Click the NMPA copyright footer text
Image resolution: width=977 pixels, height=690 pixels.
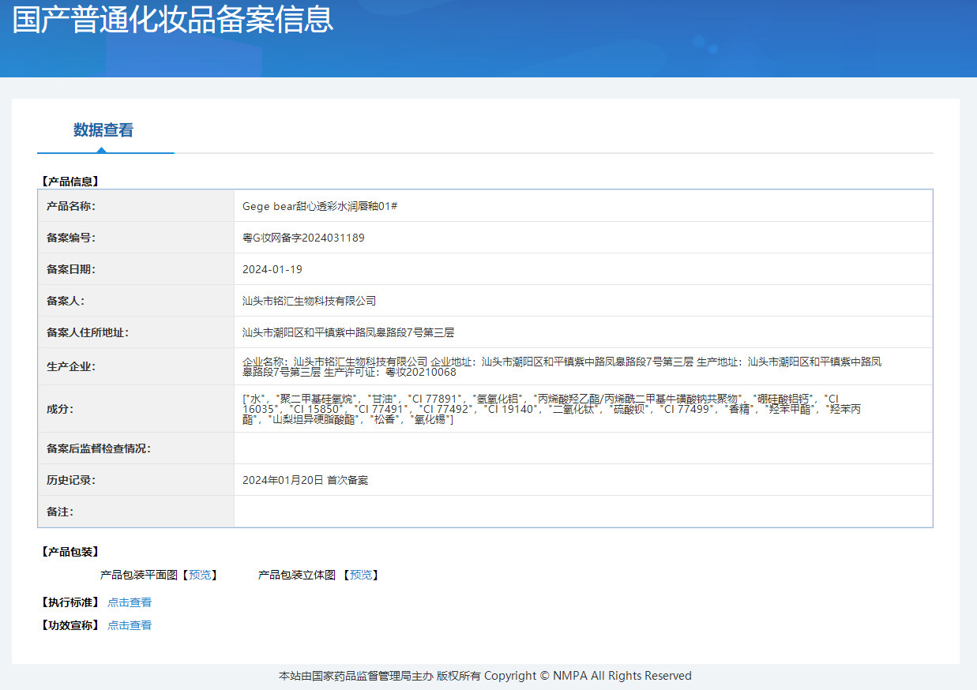tap(485, 676)
